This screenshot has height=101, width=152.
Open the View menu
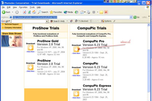pyautogui.click(x=15, y=7)
